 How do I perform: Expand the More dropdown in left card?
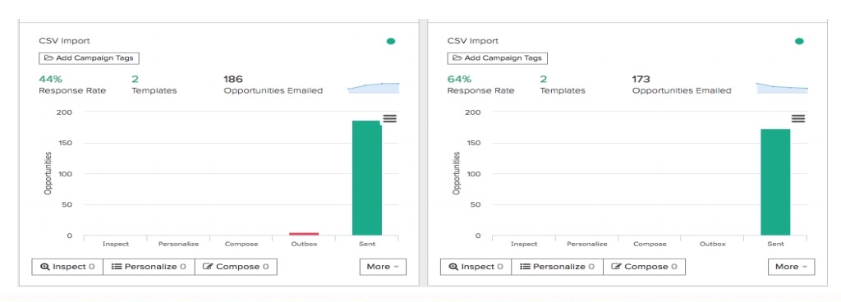click(383, 267)
